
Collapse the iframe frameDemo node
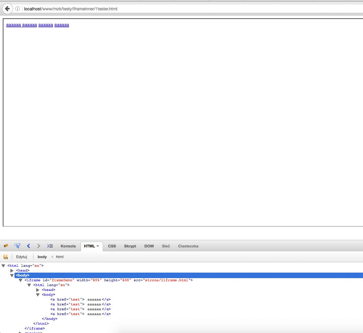point(20,280)
